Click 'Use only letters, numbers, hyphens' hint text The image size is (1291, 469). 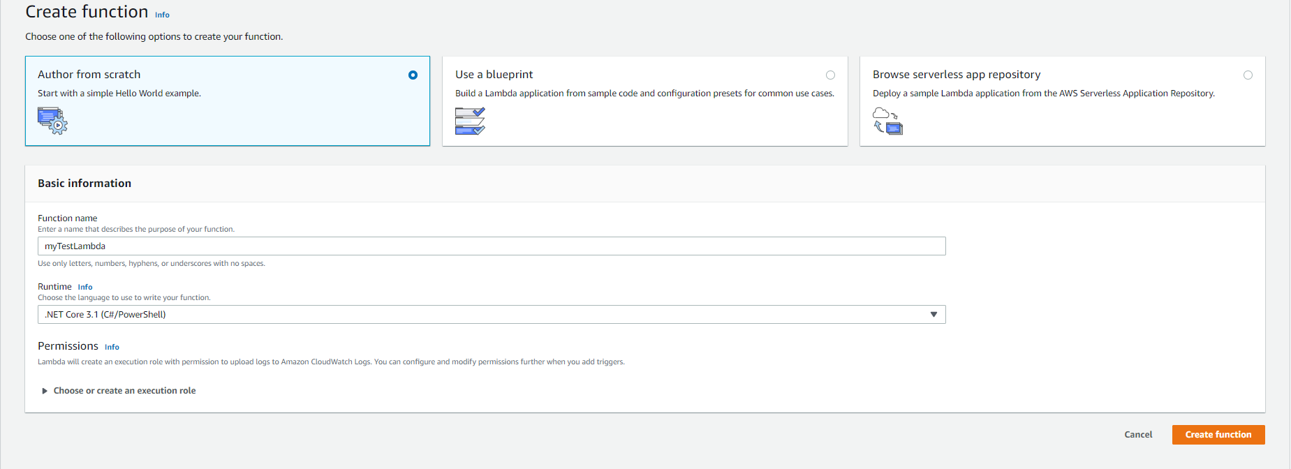point(152,264)
